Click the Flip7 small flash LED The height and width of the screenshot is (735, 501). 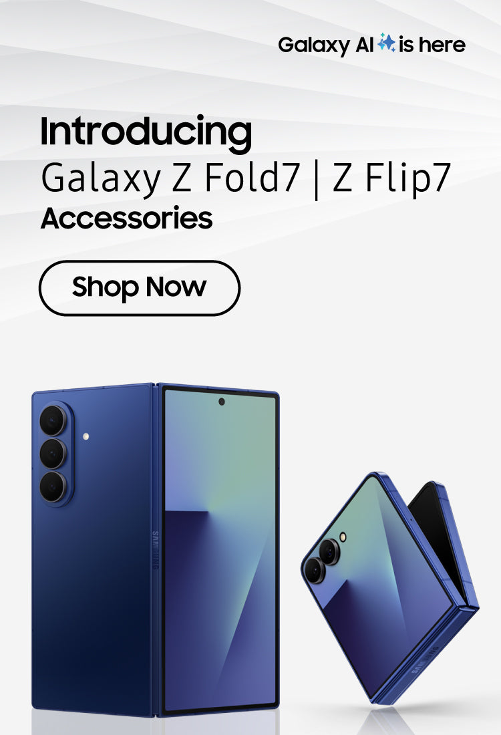pos(343,537)
